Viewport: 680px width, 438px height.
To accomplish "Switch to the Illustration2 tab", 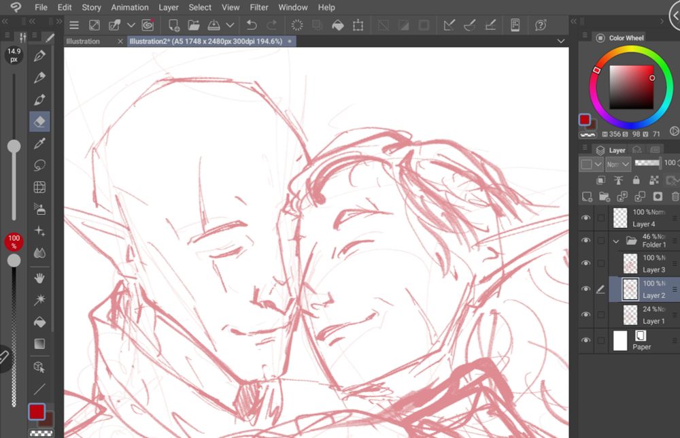I will tap(206, 41).
